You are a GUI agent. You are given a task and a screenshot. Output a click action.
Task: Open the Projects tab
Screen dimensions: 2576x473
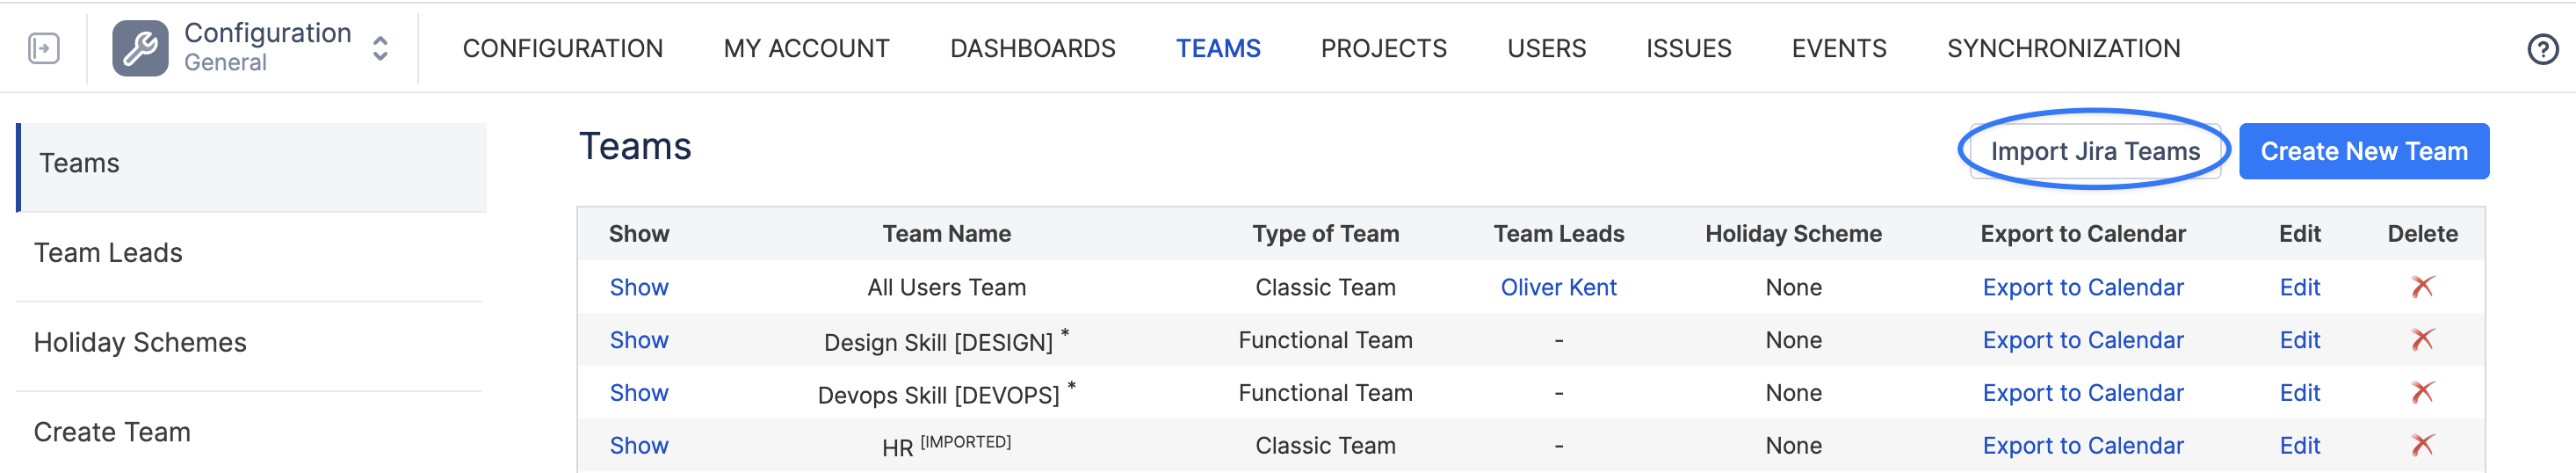1383,48
